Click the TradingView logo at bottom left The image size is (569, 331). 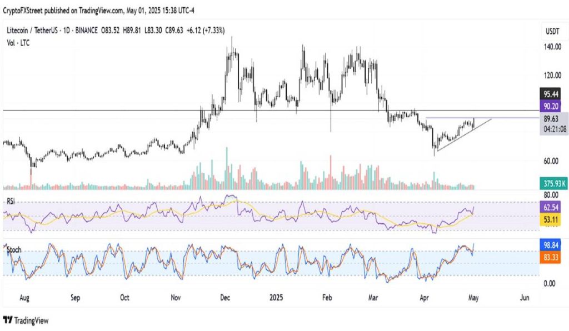pos(26,320)
